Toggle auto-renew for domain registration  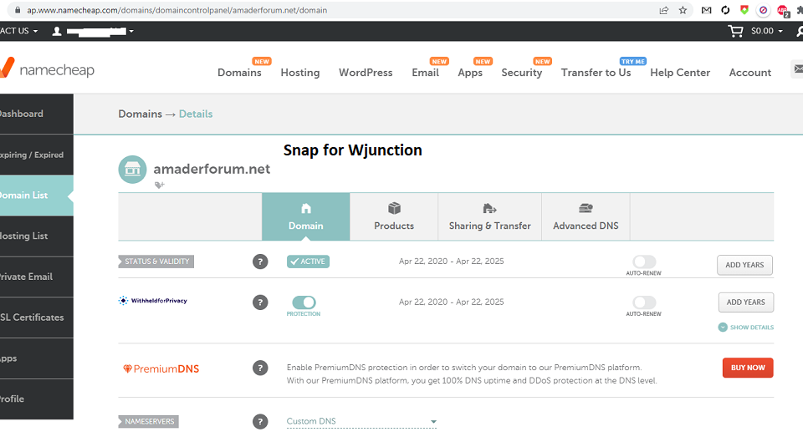pyautogui.click(x=644, y=262)
